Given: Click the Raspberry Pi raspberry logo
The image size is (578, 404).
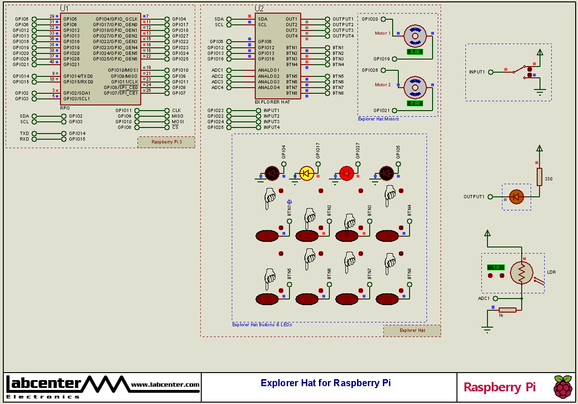Looking at the screenshot, I should [563, 387].
